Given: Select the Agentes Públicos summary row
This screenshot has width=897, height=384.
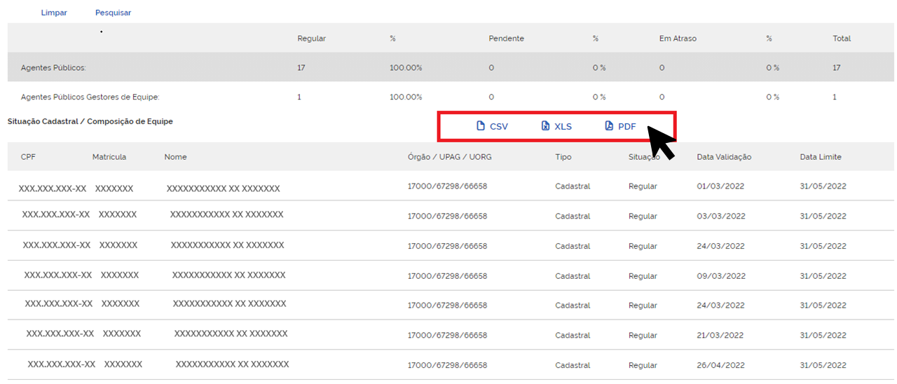Looking at the screenshot, I should pos(53,68).
